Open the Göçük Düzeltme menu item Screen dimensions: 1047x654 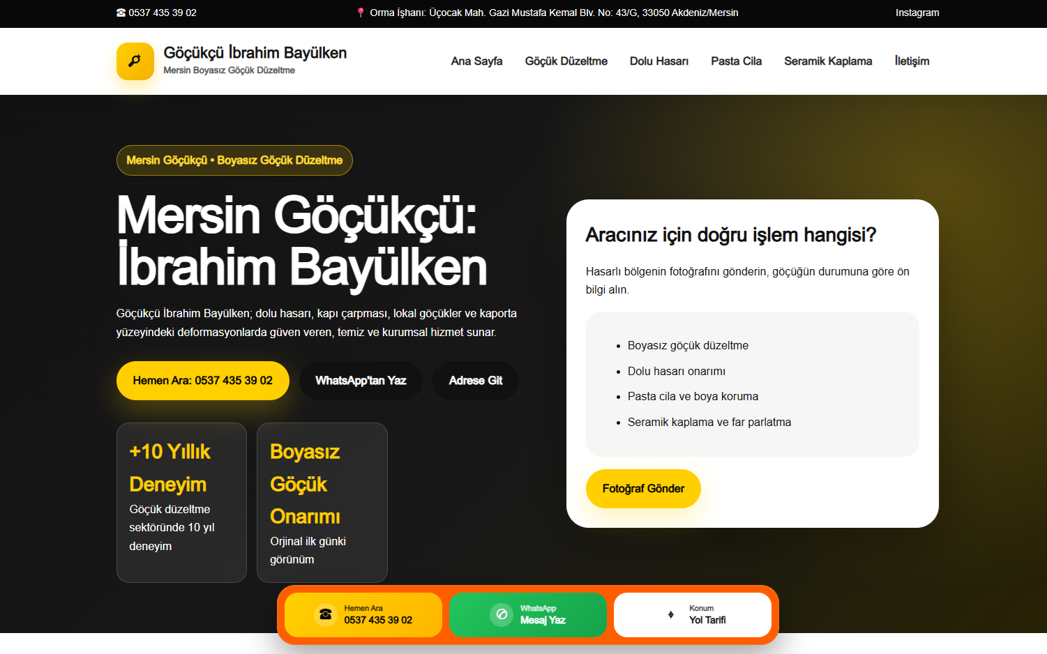[x=566, y=61]
